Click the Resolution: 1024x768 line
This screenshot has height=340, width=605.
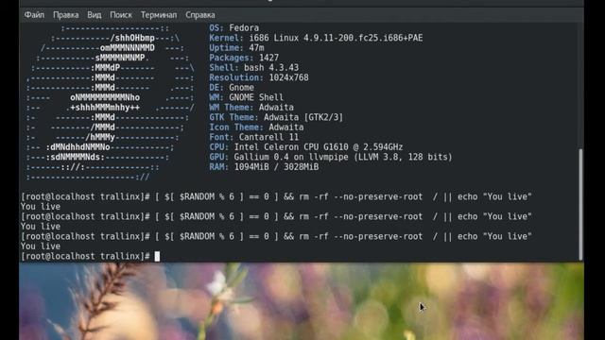click(259, 77)
